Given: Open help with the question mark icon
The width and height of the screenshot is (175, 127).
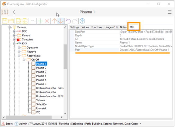Looking at the screenshot, I should (x=82, y=21).
